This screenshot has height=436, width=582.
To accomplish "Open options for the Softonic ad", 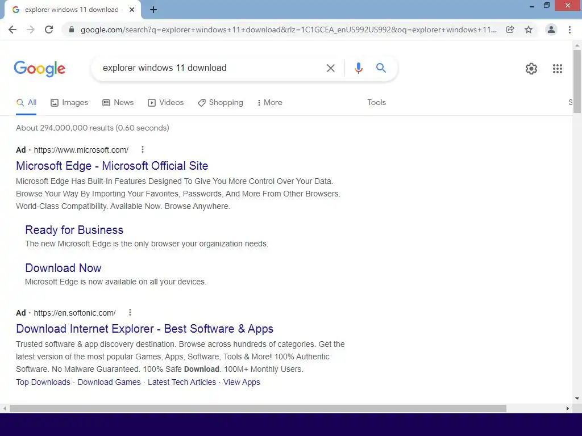I will pyautogui.click(x=130, y=313).
